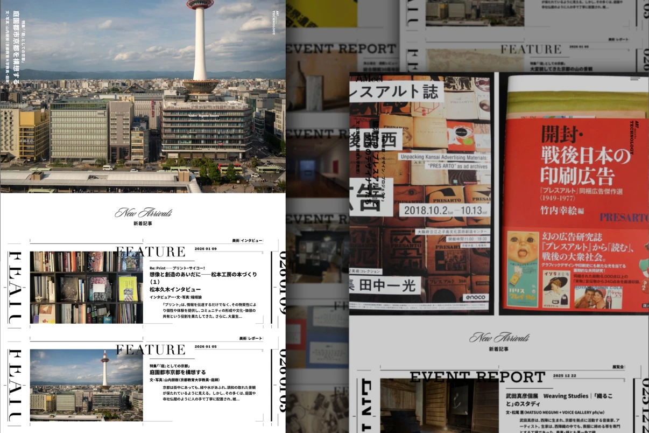The image size is (649, 433).
Task: Open the 庭園都市京都を構想する article title in list
Action: pyautogui.click(x=178, y=372)
